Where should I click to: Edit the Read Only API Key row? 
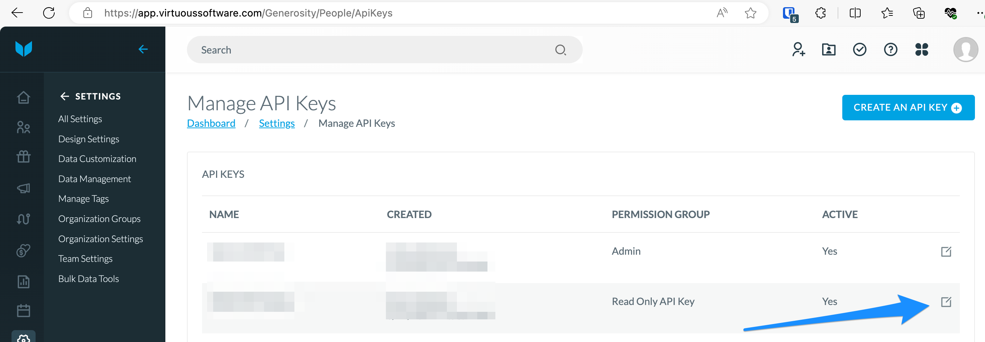(946, 302)
